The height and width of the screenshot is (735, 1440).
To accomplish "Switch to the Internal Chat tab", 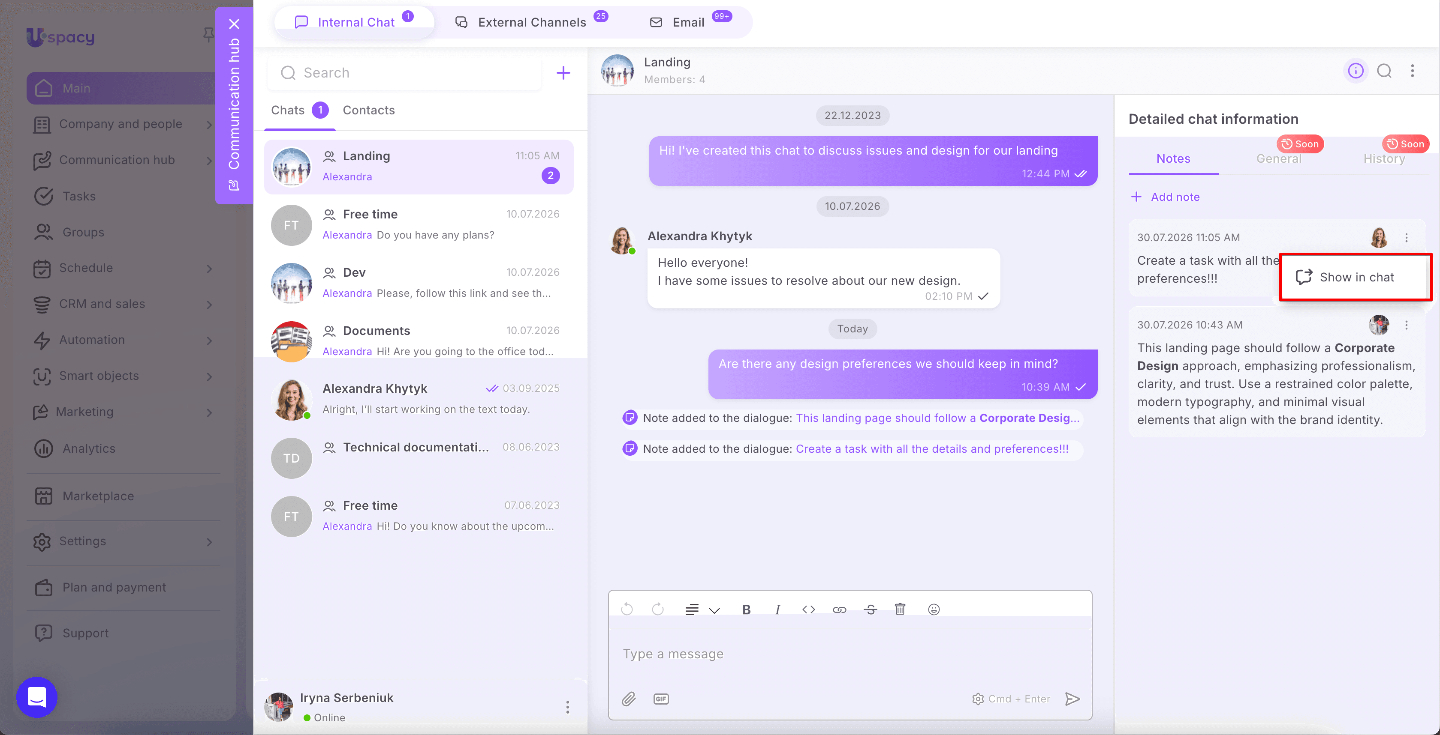I will tap(354, 22).
